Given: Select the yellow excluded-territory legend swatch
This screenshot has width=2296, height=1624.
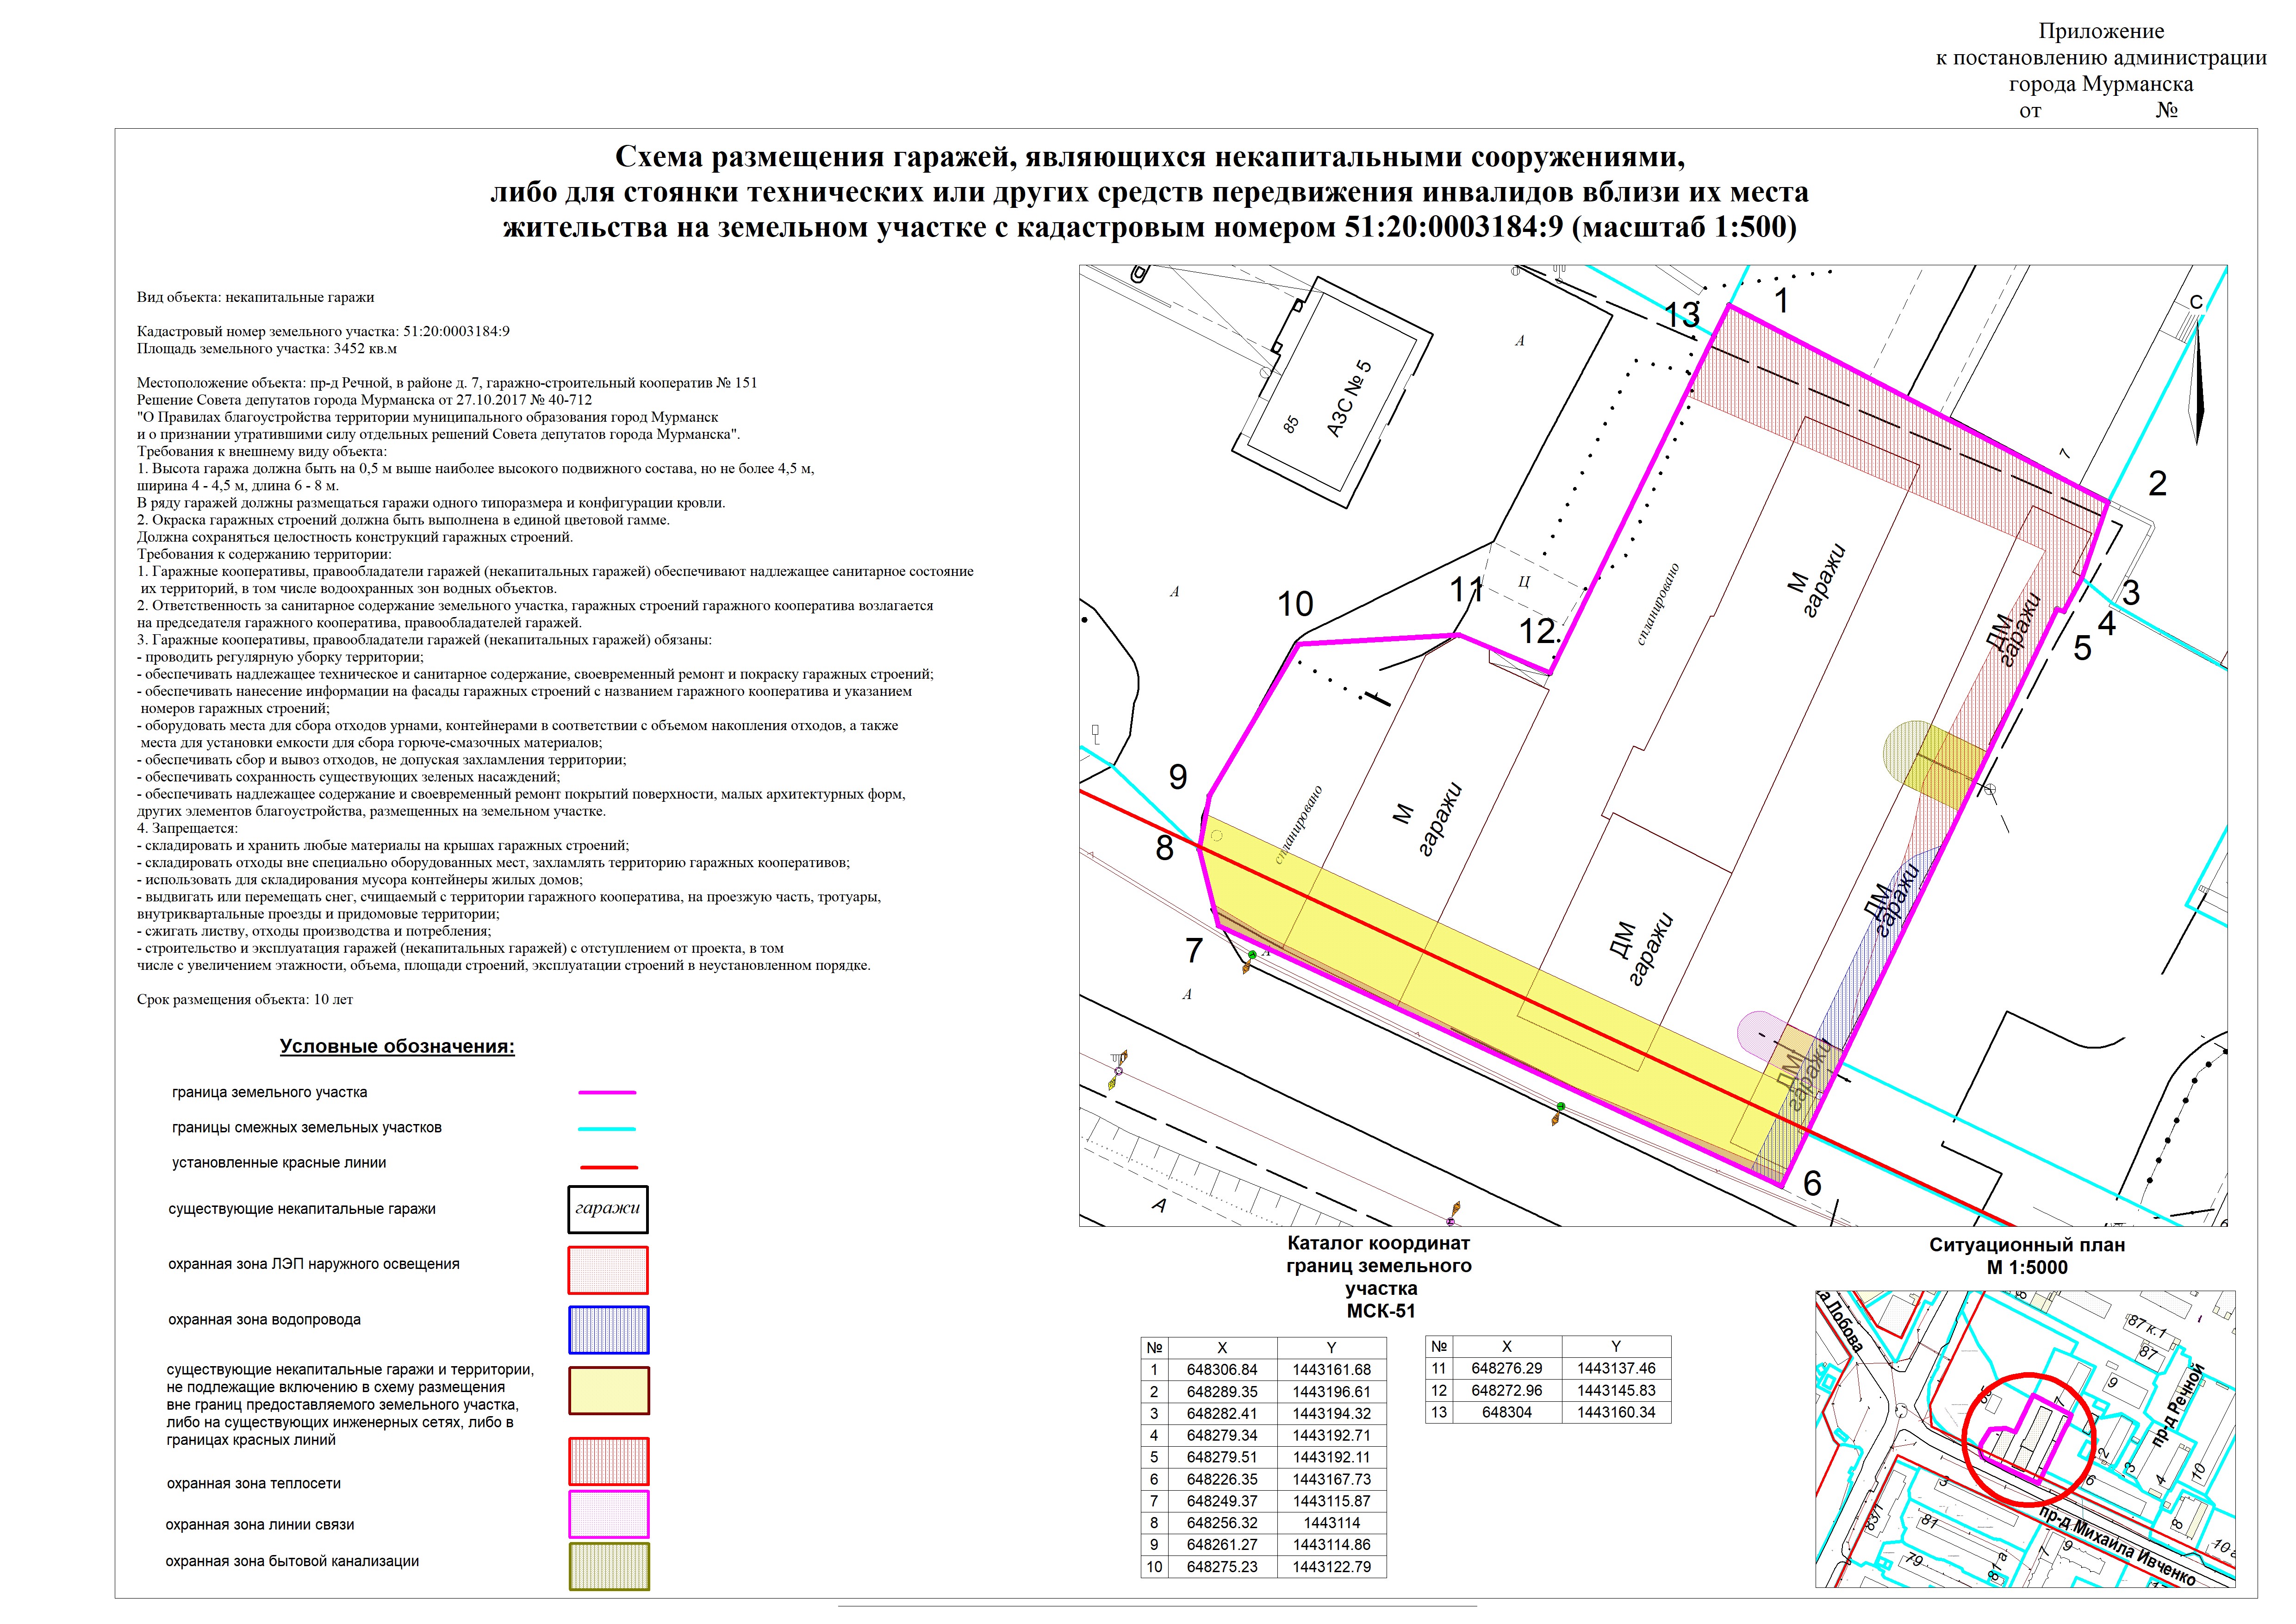Looking at the screenshot, I should point(608,1390).
